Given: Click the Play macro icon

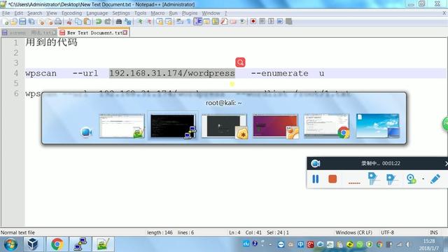Looking at the screenshot, I should point(271,22).
